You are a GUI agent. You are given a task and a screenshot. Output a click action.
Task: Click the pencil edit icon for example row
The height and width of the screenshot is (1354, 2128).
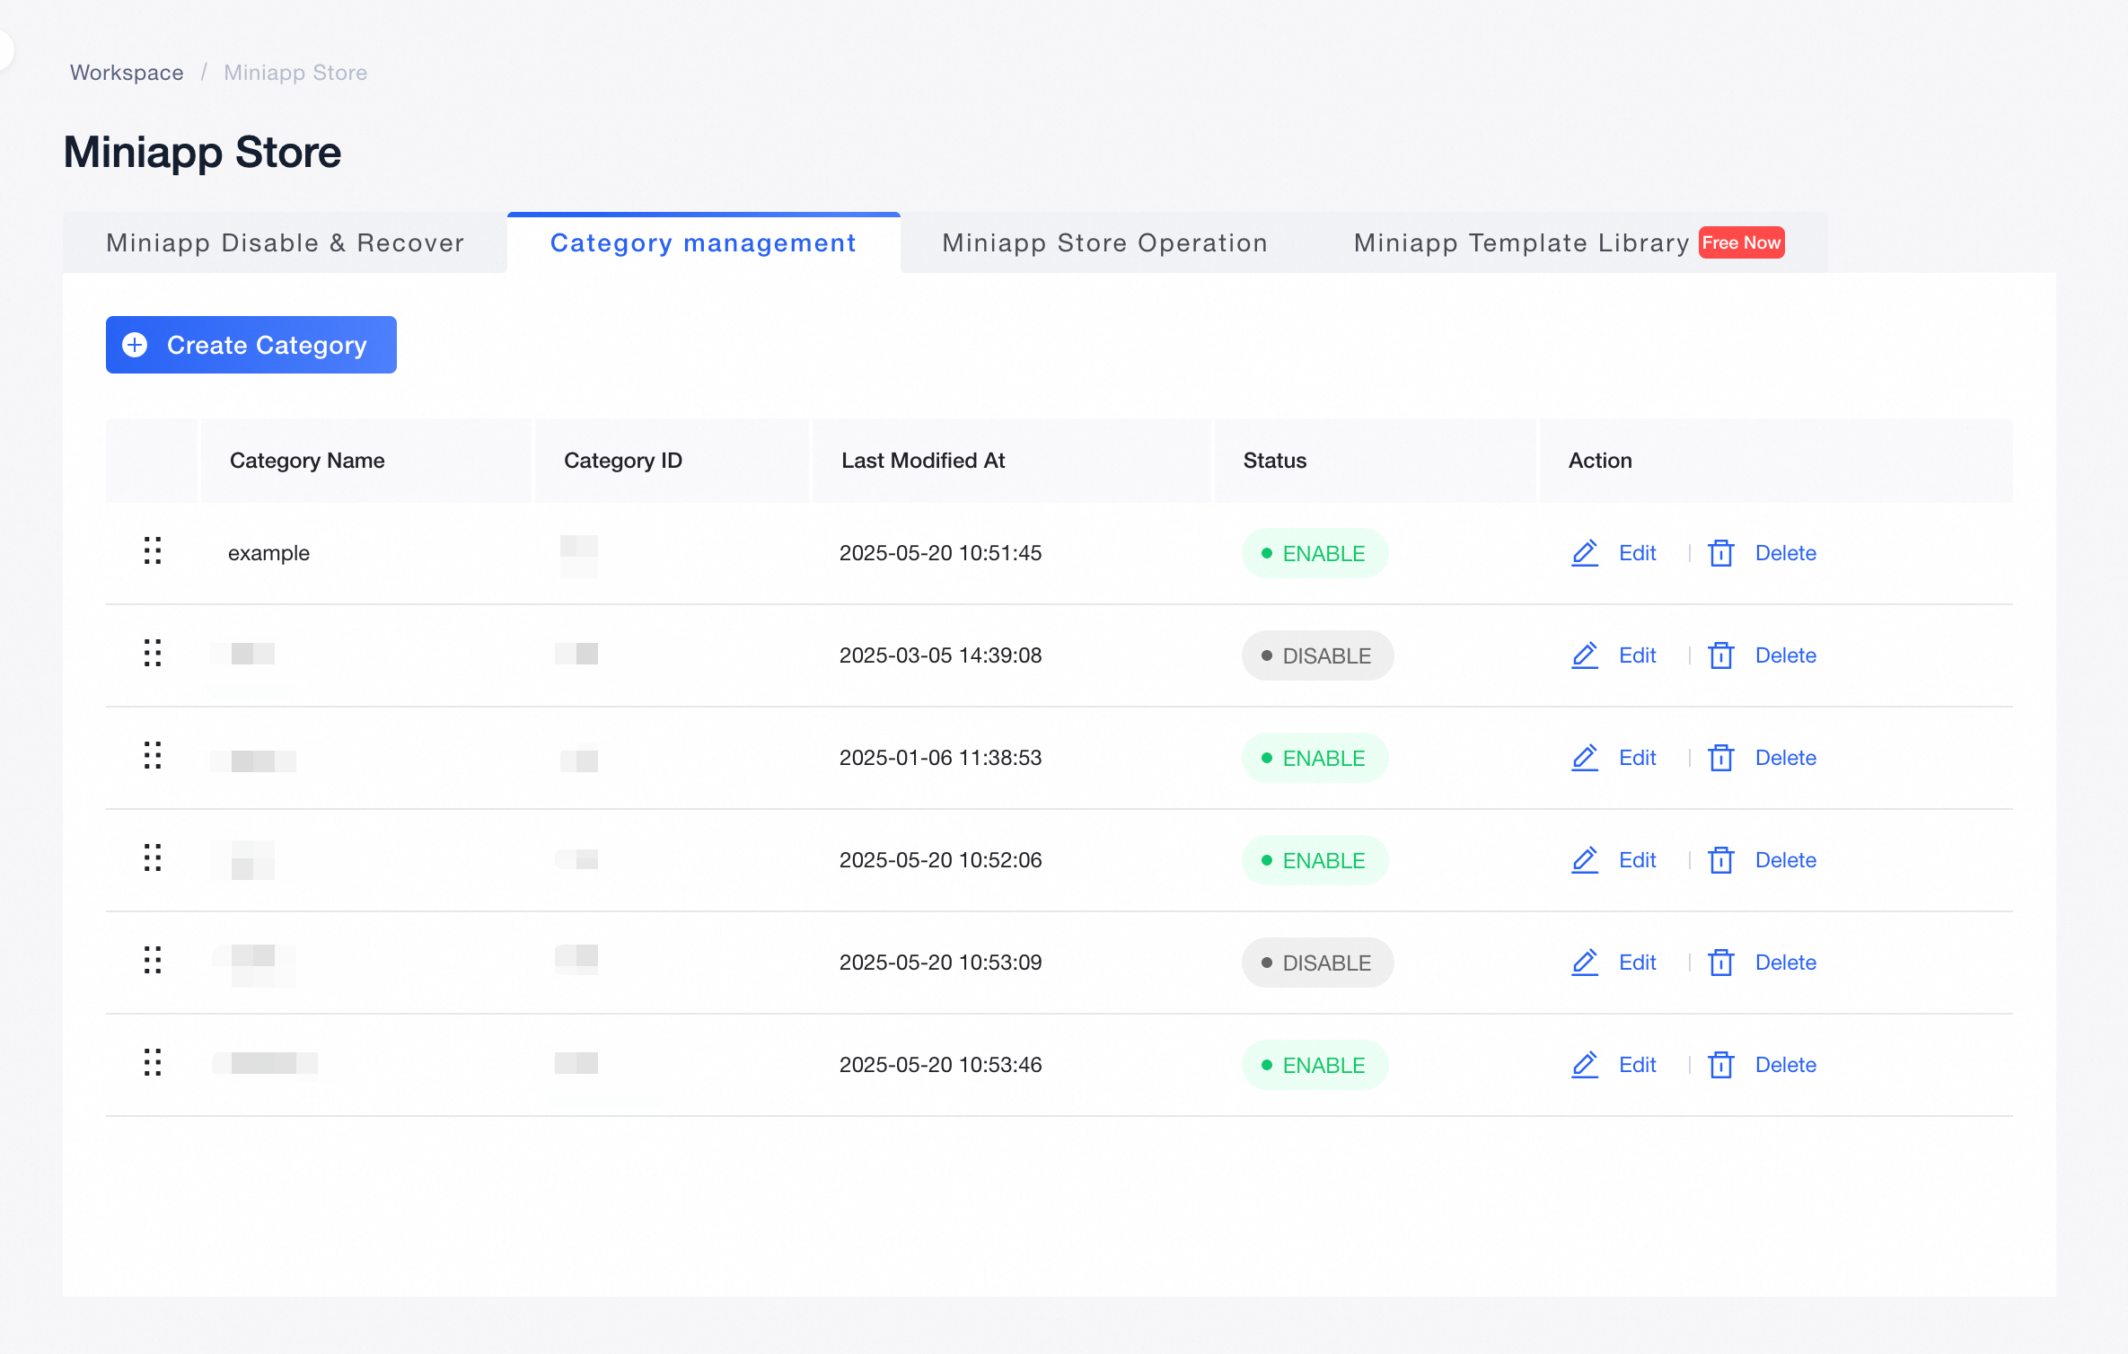tap(1585, 553)
